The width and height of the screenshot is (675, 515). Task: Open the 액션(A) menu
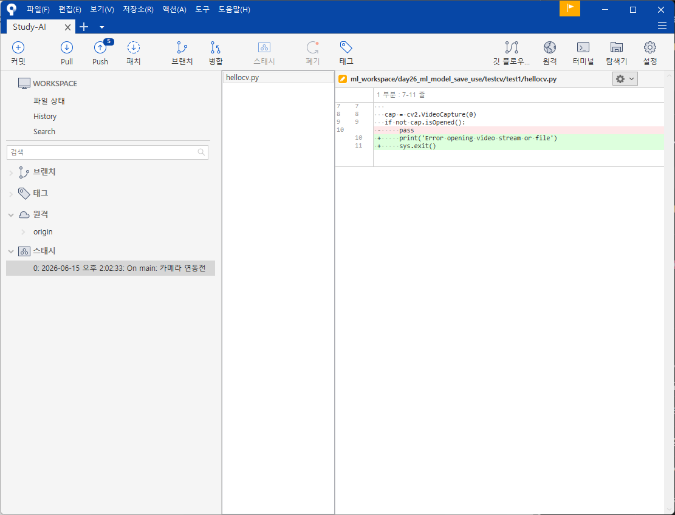pos(174,10)
